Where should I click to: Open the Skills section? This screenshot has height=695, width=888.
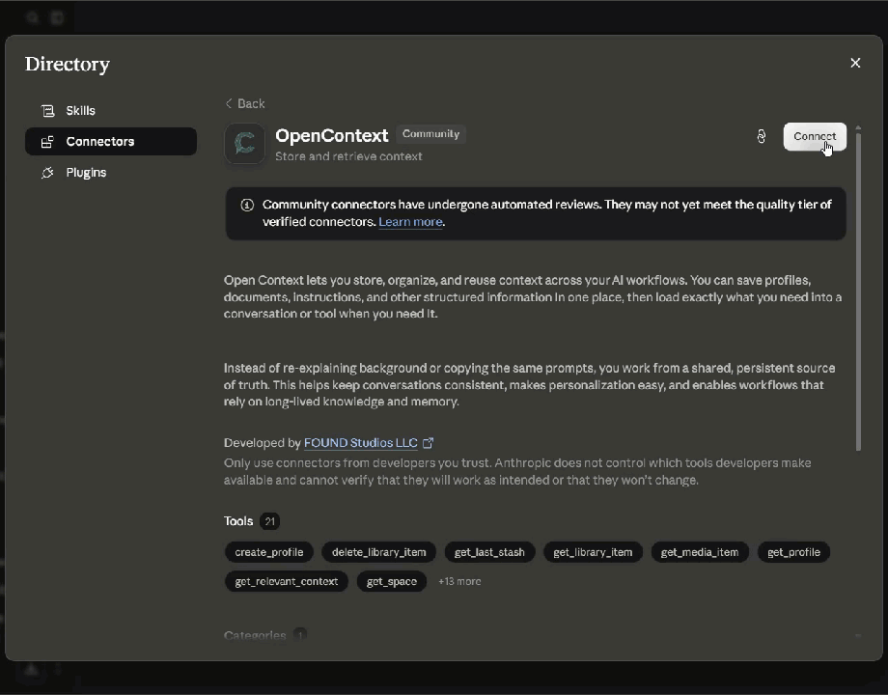pos(111,110)
